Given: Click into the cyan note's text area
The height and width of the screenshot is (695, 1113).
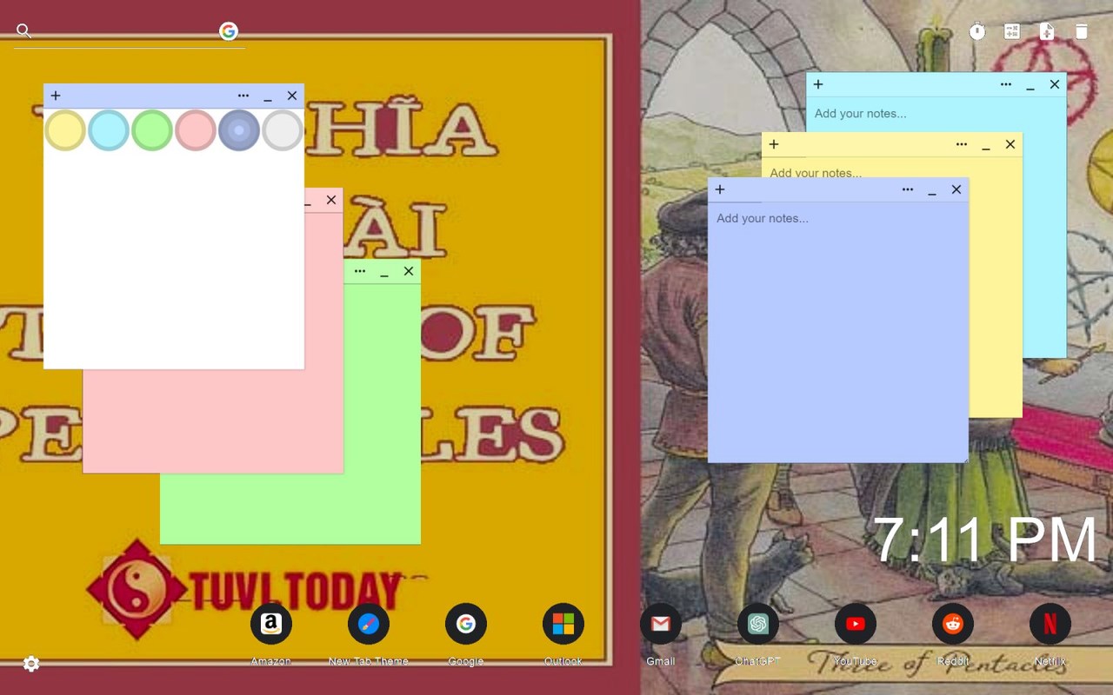Looking at the screenshot, I should click(x=936, y=114).
